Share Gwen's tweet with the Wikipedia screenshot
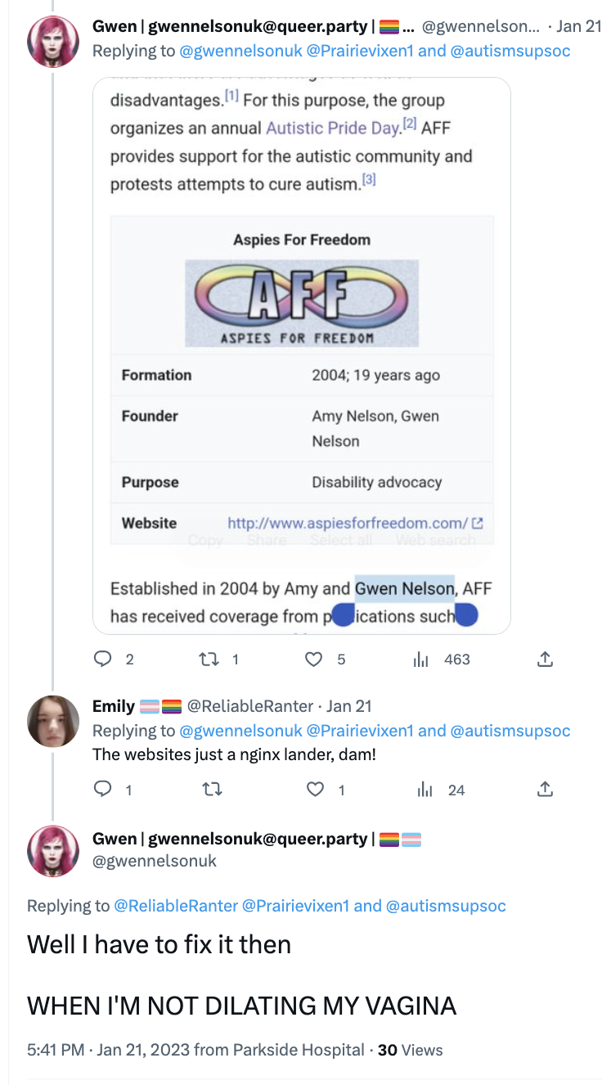602x1085 pixels. [545, 659]
